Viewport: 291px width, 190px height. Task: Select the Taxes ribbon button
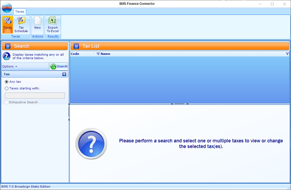[x=7, y=25]
